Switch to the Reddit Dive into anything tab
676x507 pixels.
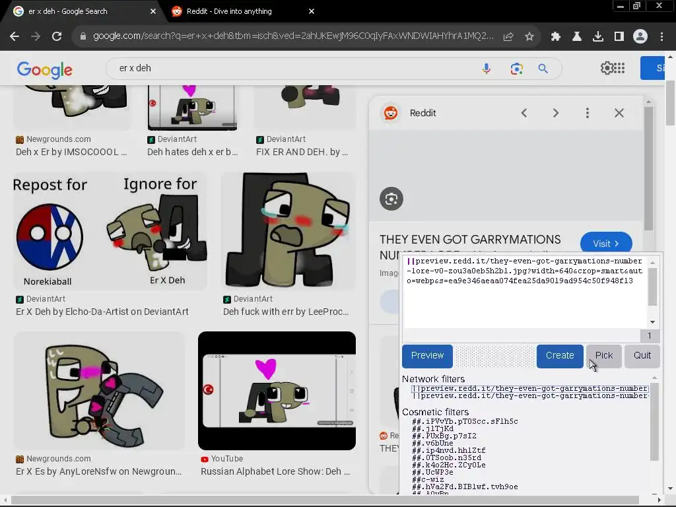point(242,11)
